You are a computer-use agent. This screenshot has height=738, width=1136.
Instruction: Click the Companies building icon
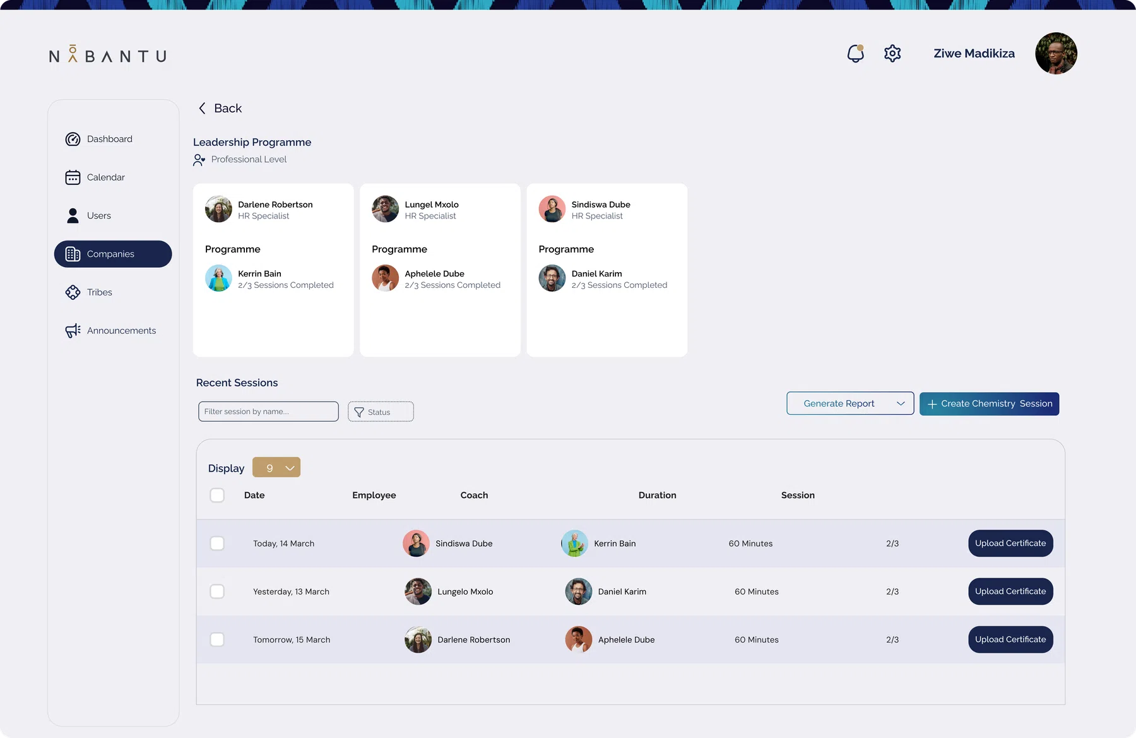[73, 254]
